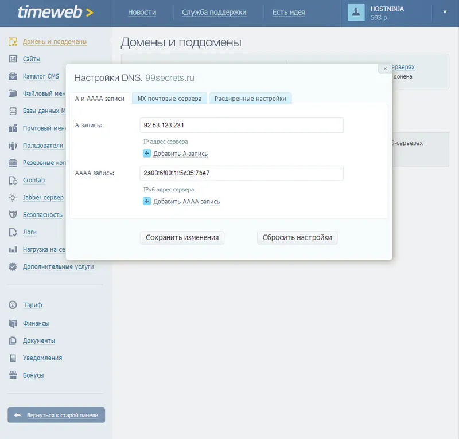Click the Домены и поддомены sidebar icon
Image resolution: width=459 pixels, height=439 pixels.
click(13, 42)
